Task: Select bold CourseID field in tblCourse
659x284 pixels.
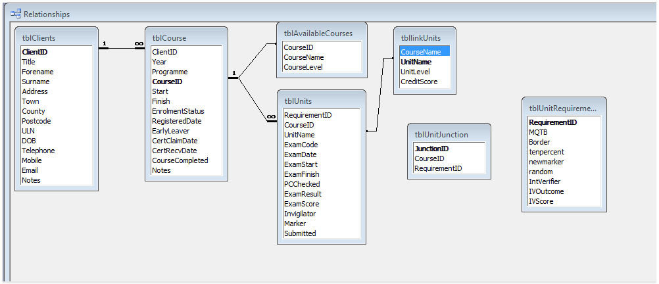Action: tap(186, 82)
